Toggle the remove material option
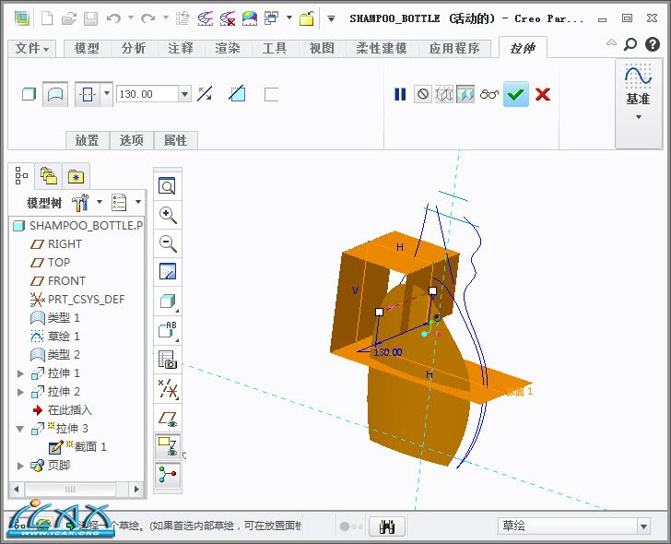Screen dimensions: 671x544 tap(237, 94)
